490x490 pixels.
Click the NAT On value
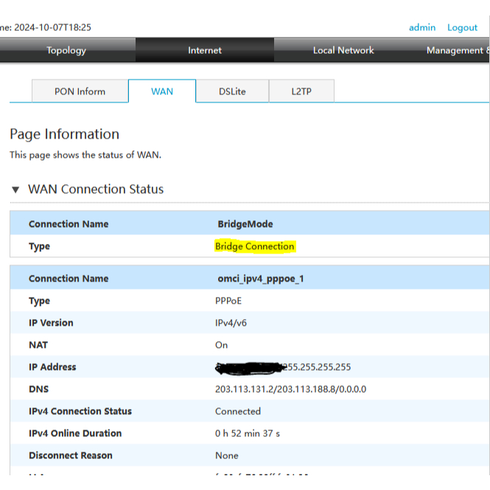(x=221, y=345)
